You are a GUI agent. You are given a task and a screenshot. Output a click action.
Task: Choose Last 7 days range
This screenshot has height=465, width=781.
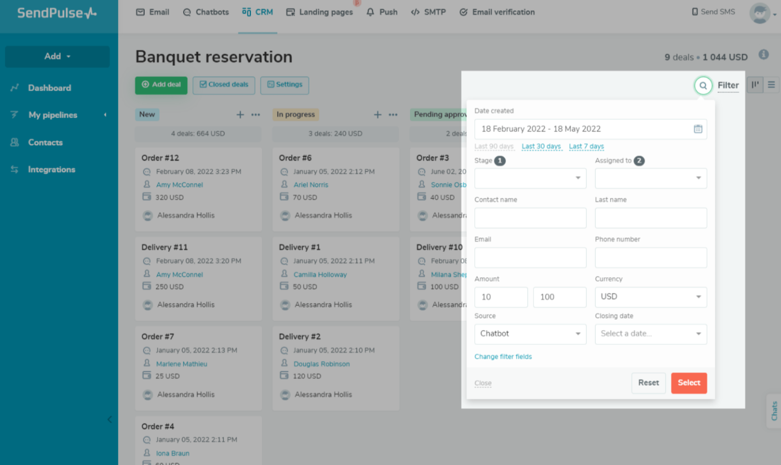(586, 147)
